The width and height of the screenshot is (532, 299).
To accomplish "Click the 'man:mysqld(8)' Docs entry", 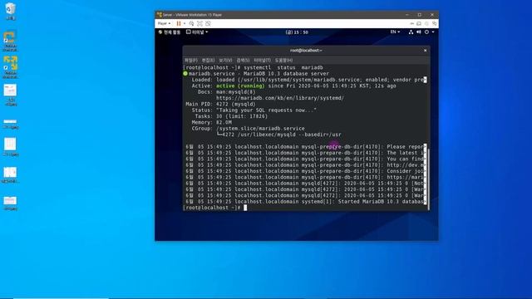I will tap(236, 92).
